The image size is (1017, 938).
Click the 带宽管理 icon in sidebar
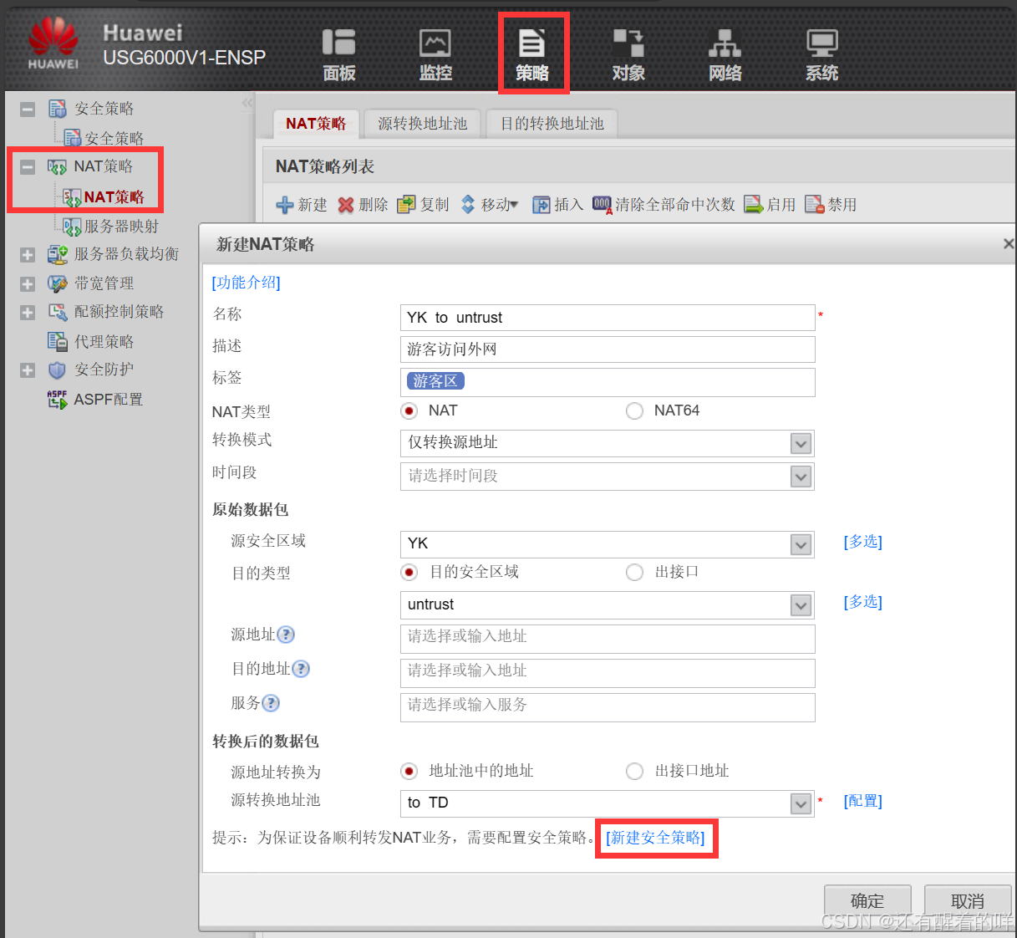(x=58, y=283)
